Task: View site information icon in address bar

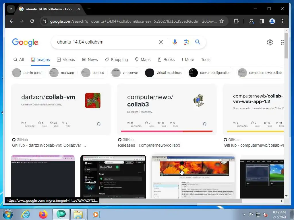Action: (45, 21)
